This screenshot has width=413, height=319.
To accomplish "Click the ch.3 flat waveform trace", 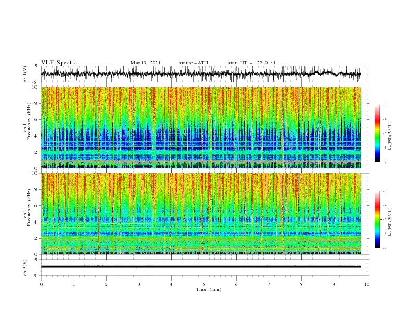I will (201, 267).
